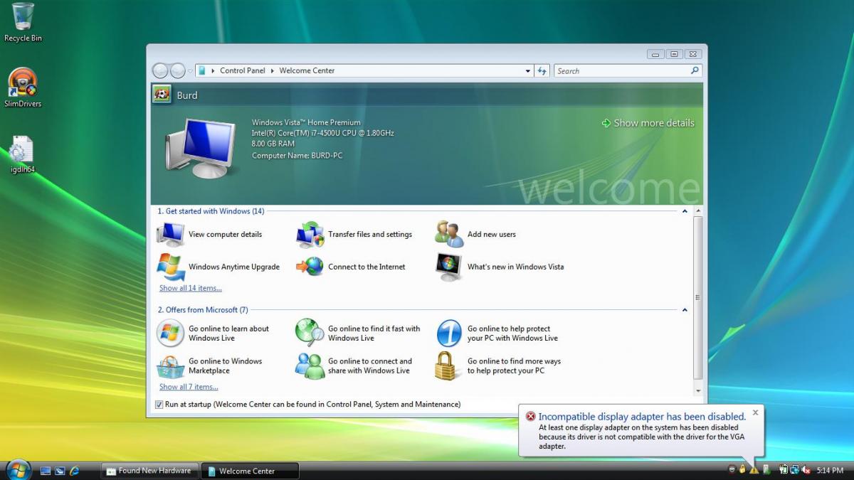Click the Forward navigation arrow in Welcome Center

[x=178, y=70]
